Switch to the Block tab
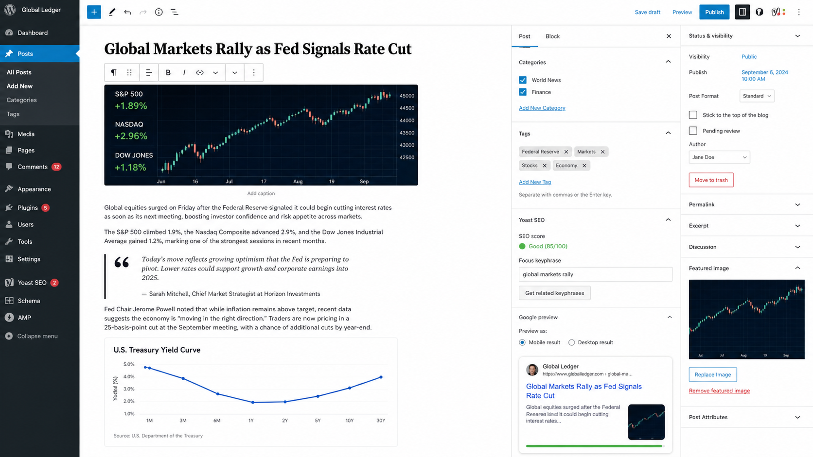The image size is (813, 457). pos(552,36)
